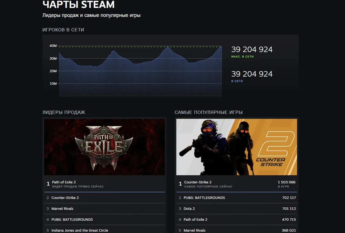Click the 470 715 player count
The width and height of the screenshot is (345, 233).
[x=289, y=219]
